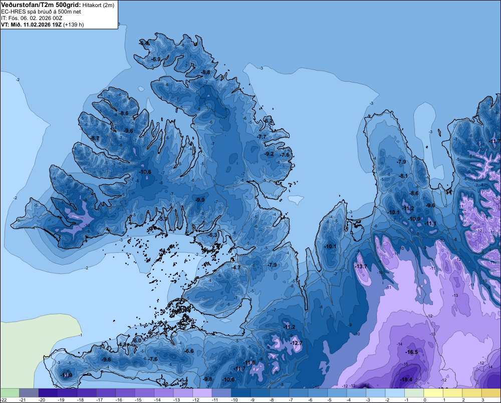Viewport: 501px width, 403px height.
Task: Select the -6.2 temperature value
Action: click(x=269, y=121)
